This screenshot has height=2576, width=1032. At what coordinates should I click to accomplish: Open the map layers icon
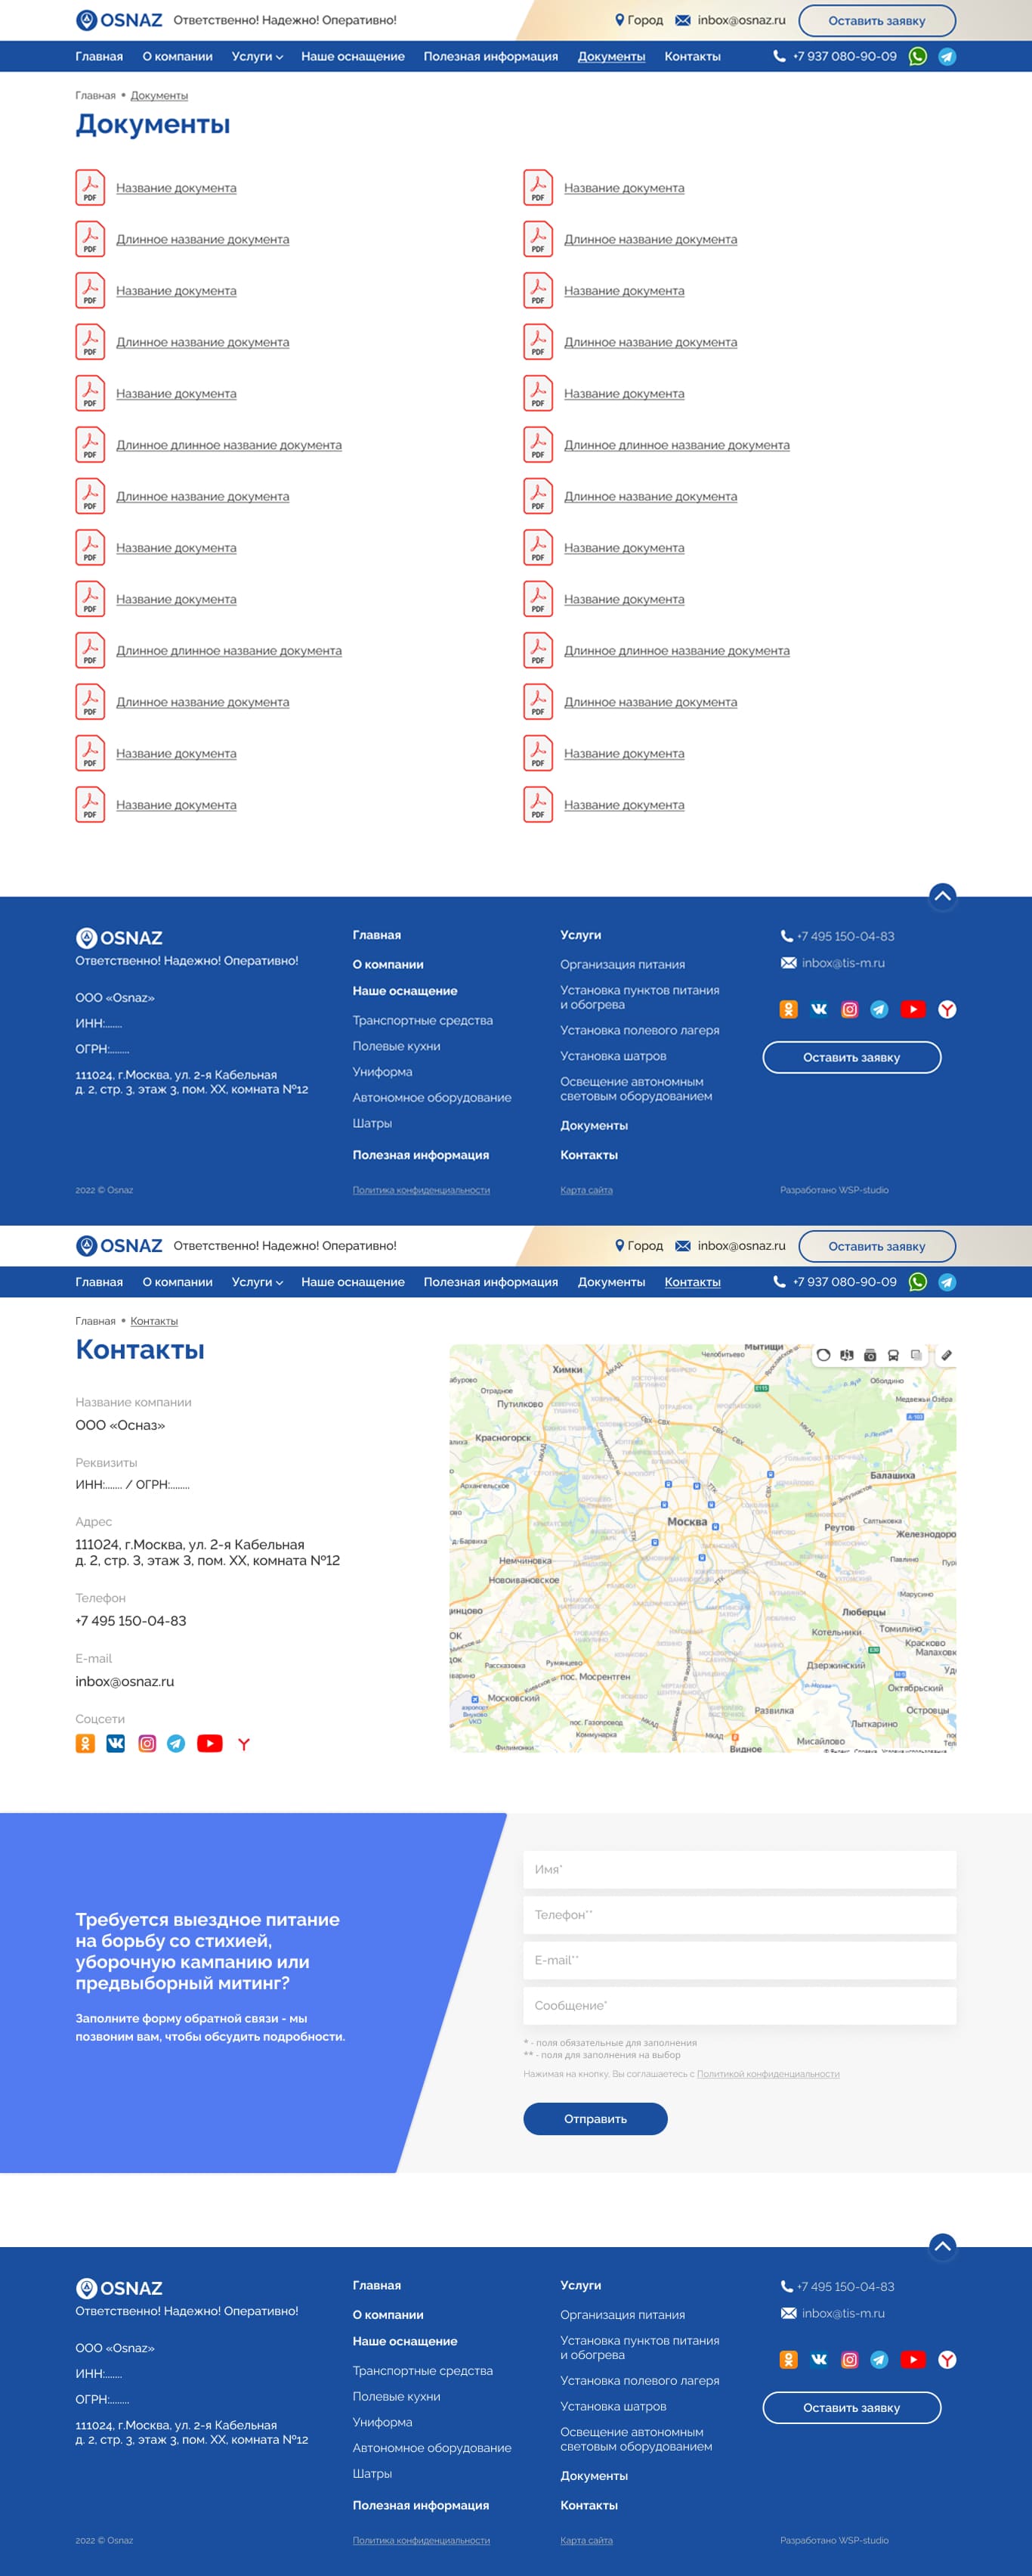coord(916,1355)
